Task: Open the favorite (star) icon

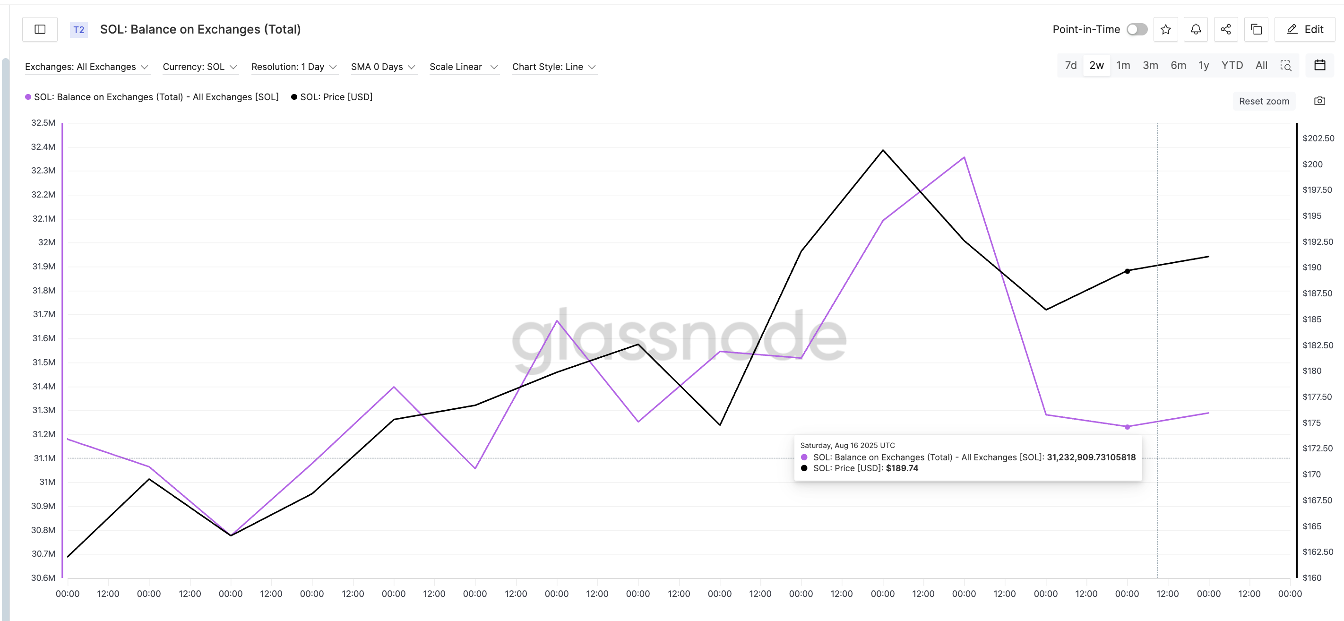Action: point(1165,29)
